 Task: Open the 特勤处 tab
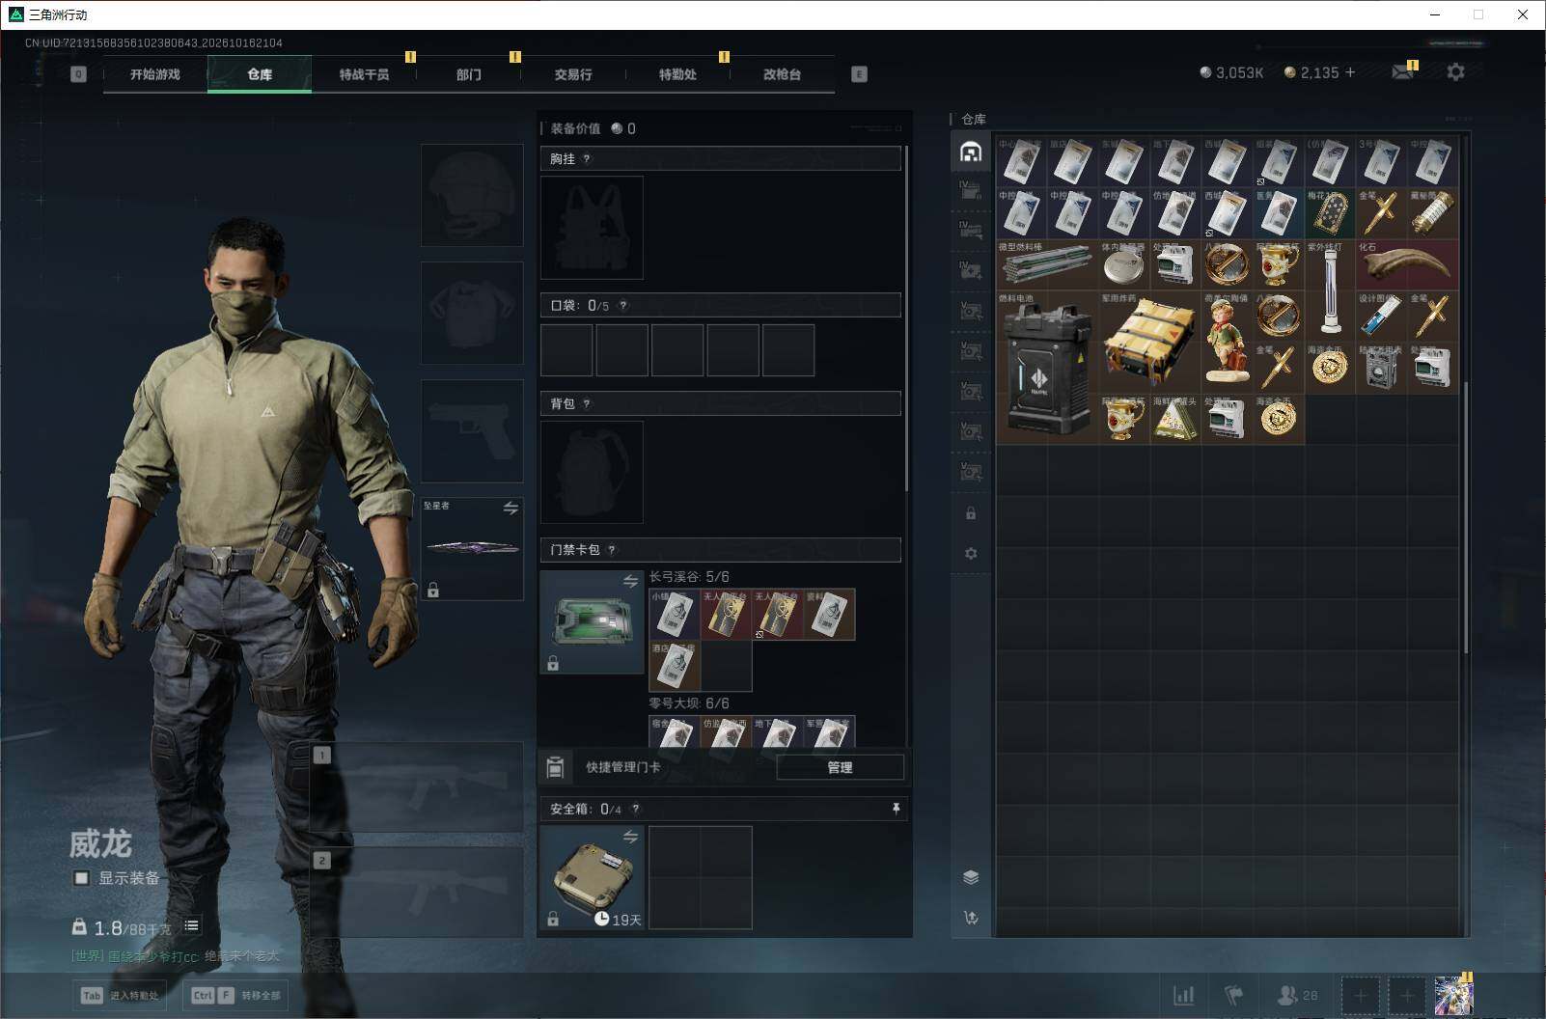point(677,74)
